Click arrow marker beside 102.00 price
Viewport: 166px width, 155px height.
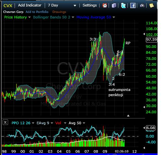point(144,34)
